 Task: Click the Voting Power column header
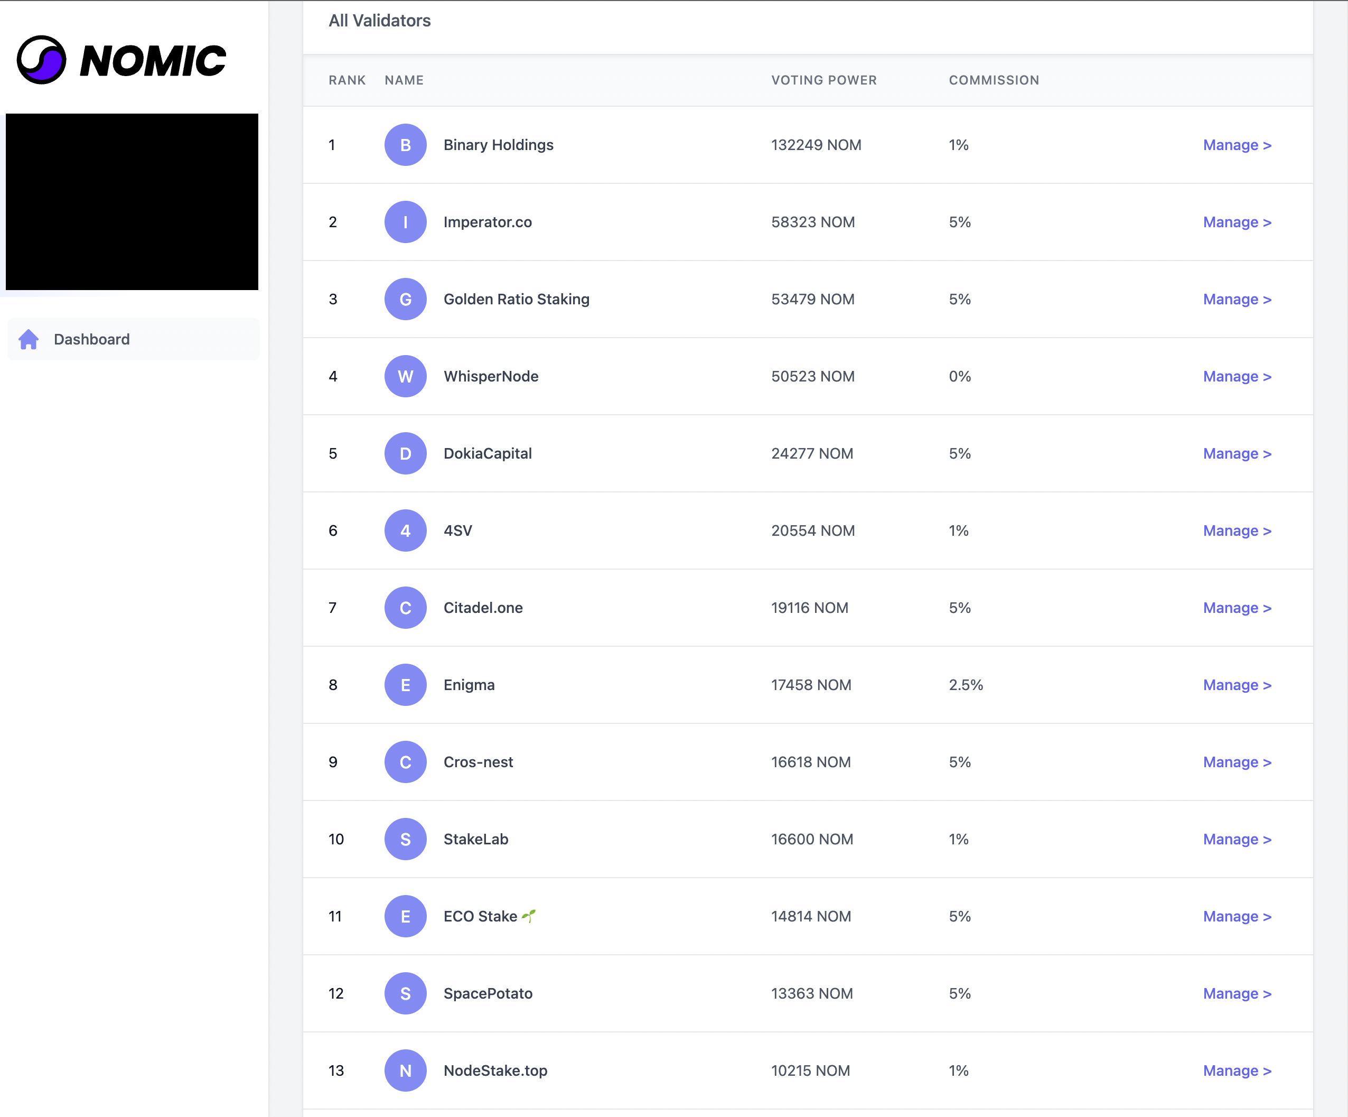click(823, 80)
